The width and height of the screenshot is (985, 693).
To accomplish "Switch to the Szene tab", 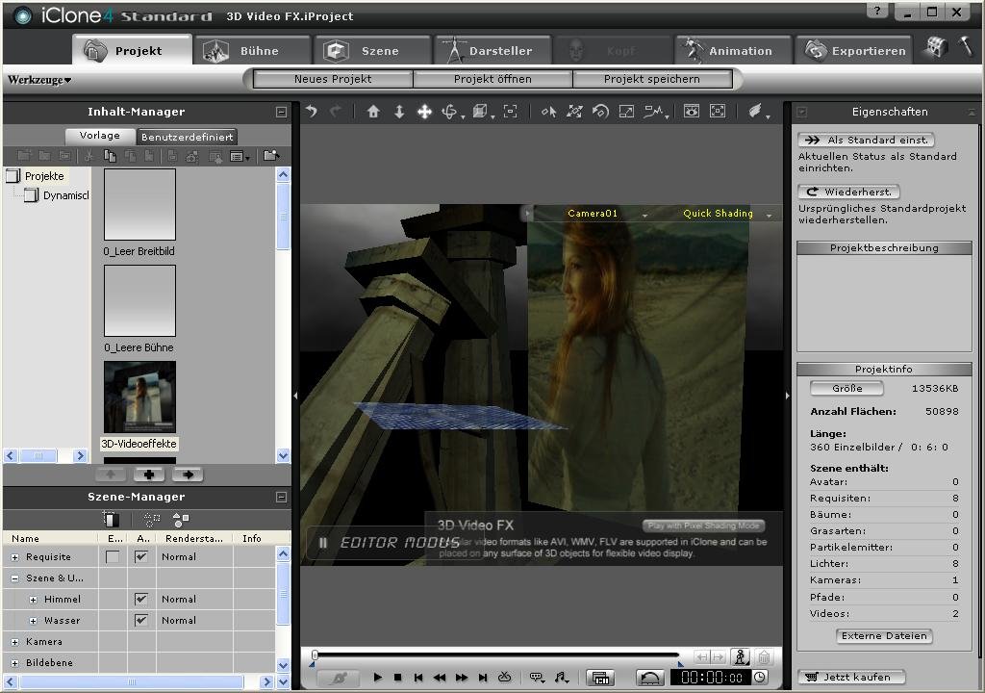I will [x=373, y=50].
